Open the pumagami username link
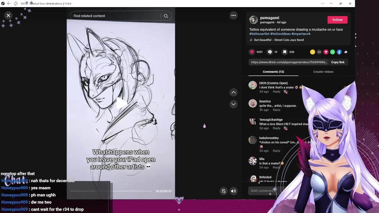 pos(269,18)
